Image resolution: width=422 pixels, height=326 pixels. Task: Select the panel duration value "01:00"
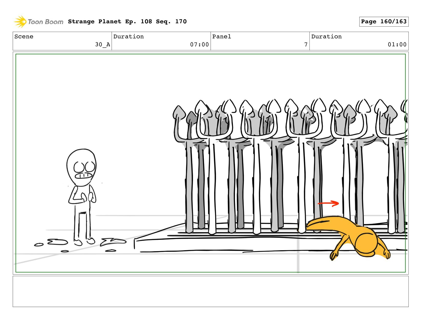(x=397, y=44)
